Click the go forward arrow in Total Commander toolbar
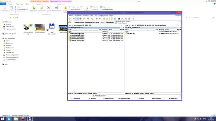Screen dimensions: 216x121 100,19
